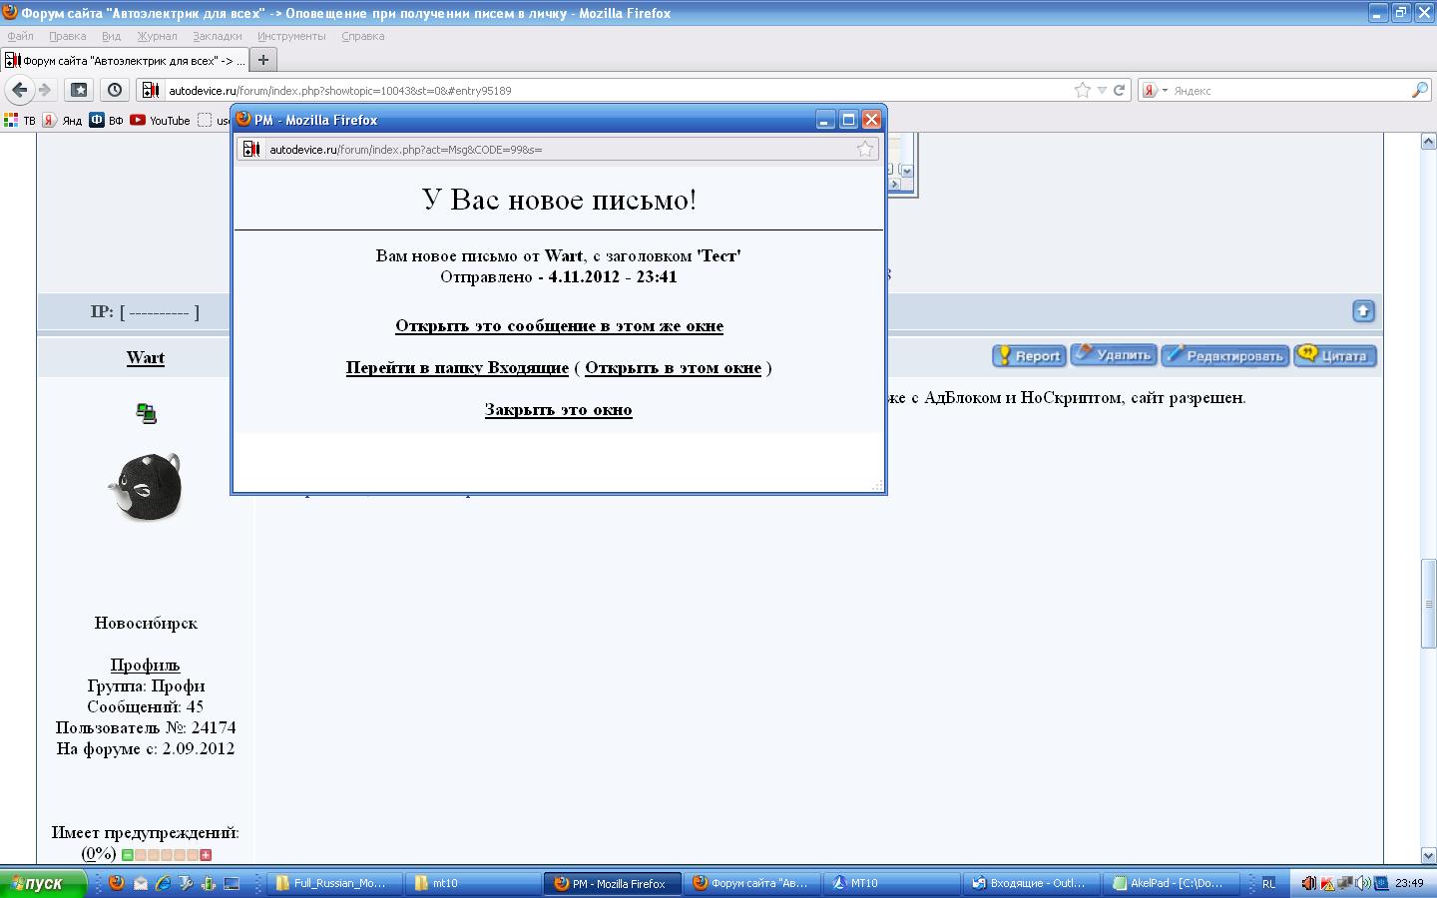The image size is (1437, 898).
Task: Bookmark the PM popup using its star
Action: coord(865,149)
